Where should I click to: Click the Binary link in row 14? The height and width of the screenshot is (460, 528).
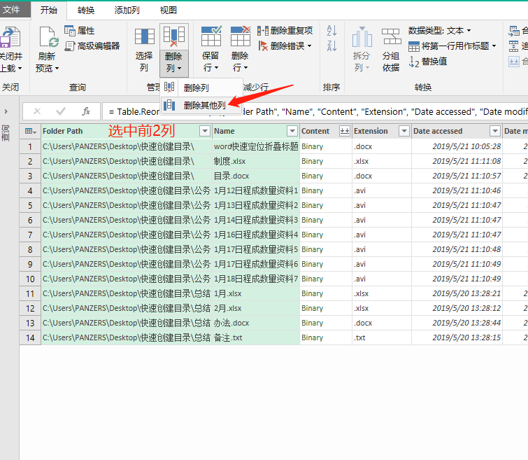pos(312,337)
